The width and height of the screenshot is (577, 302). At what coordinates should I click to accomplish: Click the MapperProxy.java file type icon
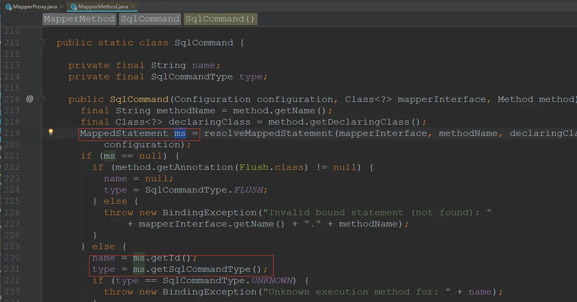pyautogui.click(x=8, y=7)
